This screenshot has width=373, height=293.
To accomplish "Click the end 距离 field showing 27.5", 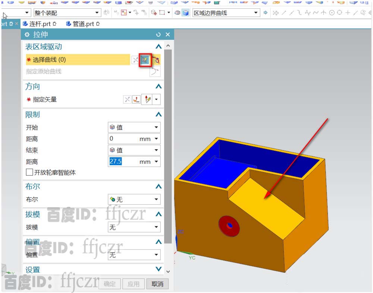I will point(134,162).
